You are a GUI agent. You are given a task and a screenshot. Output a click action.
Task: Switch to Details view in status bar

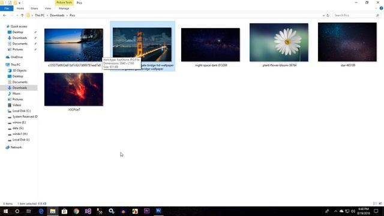[x=374, y=203]
